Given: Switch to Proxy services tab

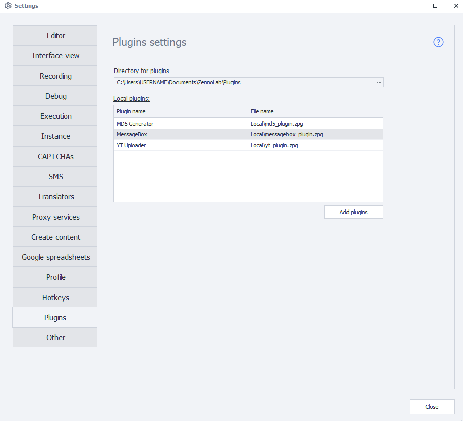Looking at the screenshot, I should pyautogui.click(x=55, y=217).
